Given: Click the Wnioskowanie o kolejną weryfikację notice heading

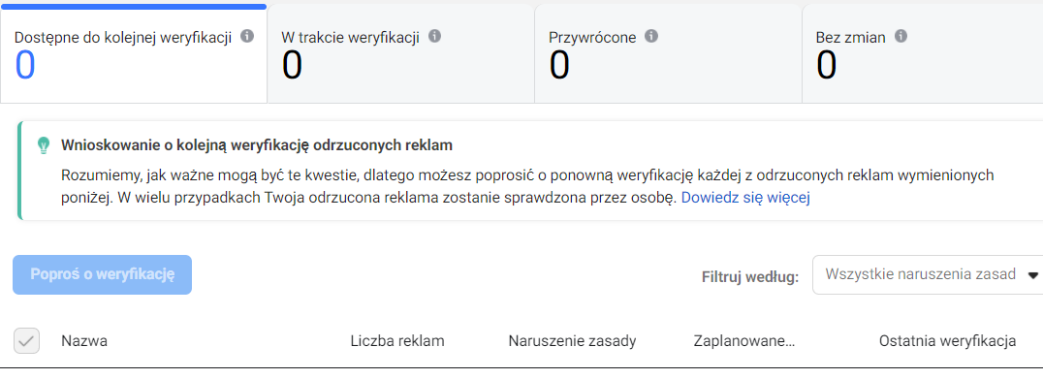Looking at the screenshot, I should [x=257, y=144].
